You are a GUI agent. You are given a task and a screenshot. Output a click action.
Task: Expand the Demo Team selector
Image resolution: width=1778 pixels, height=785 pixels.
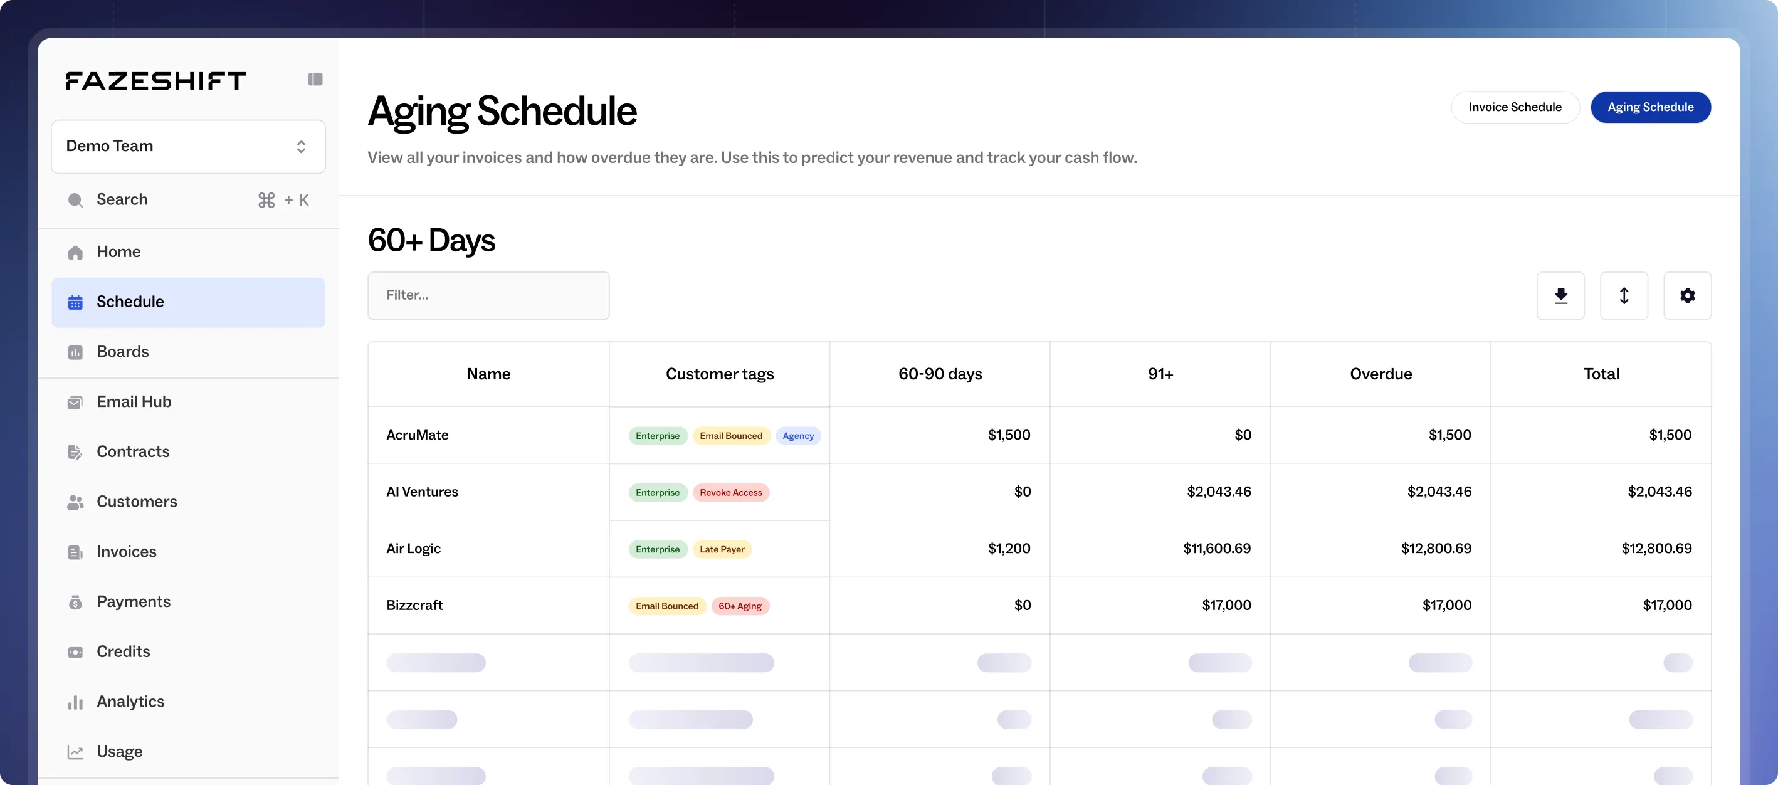pyautogui.click(x=187, y=146)
